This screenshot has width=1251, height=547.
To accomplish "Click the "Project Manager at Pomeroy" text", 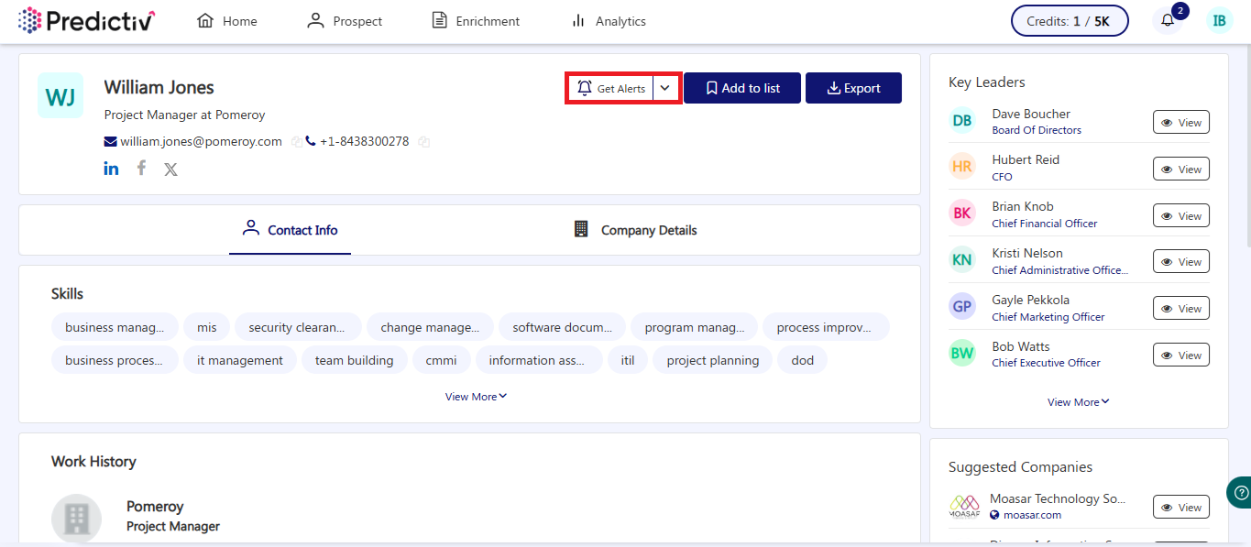I will coord(185,115).
